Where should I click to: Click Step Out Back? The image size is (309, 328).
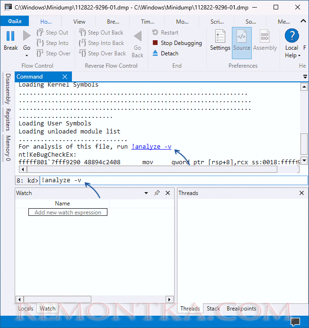point(101,33)
